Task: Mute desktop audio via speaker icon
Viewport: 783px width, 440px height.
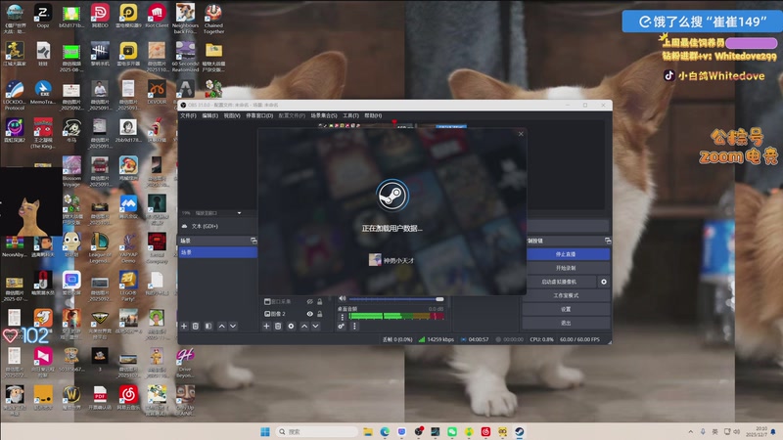Action: [x=342, y=298]
